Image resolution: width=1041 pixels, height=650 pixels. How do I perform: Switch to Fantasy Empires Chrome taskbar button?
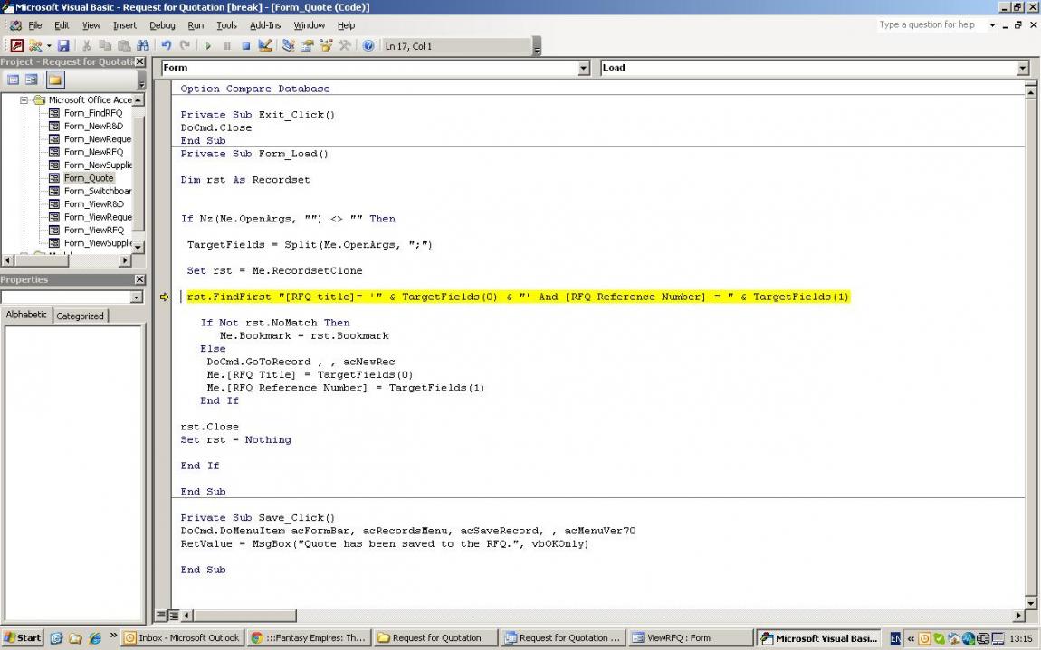309,638
